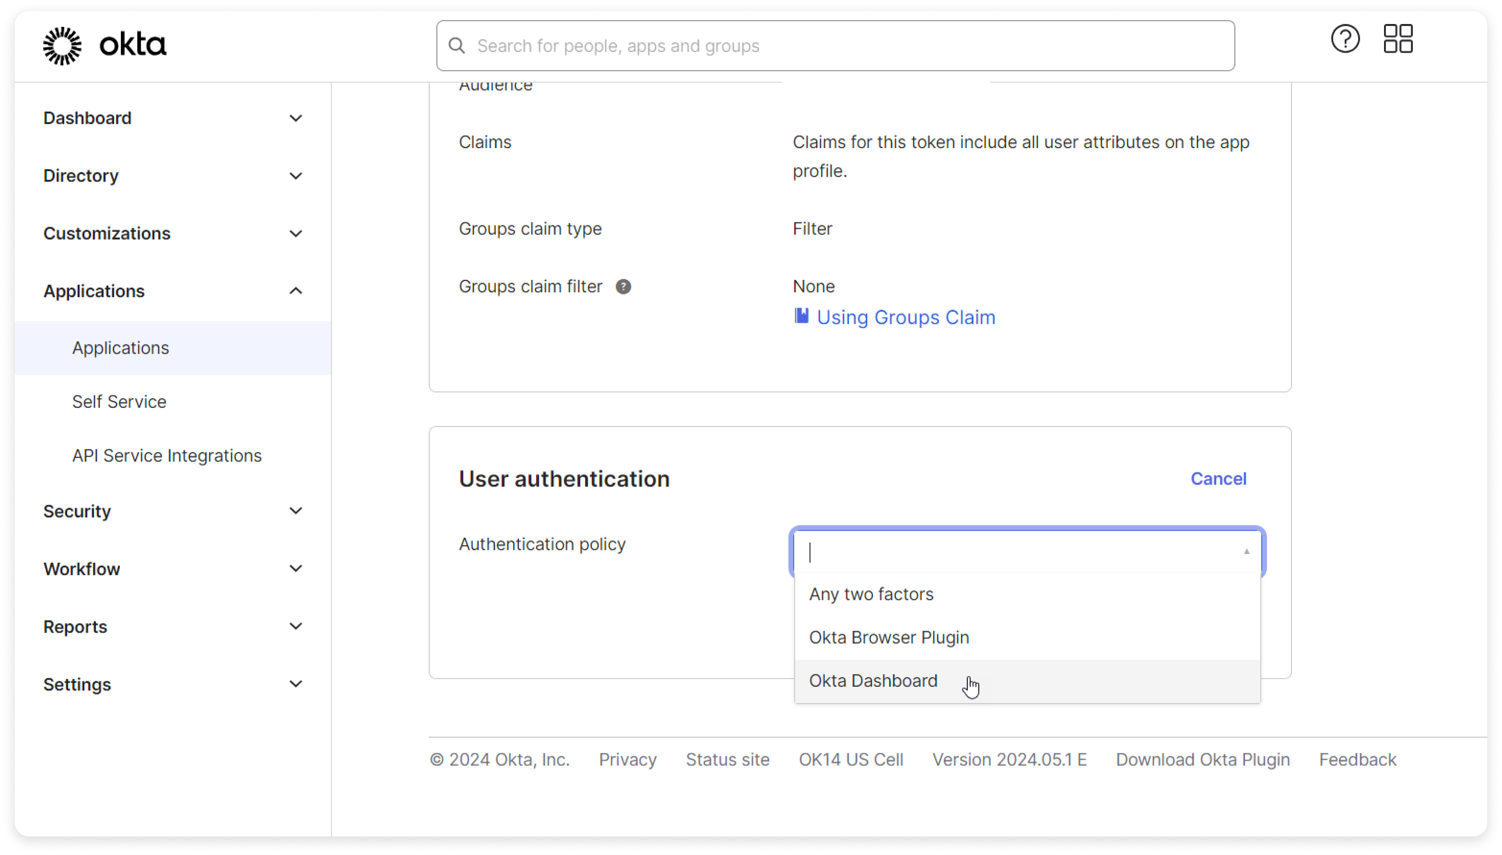The image size is (1502, 855).
Task: Expand the Customizations menu chevron
Action: pos(296,233)
